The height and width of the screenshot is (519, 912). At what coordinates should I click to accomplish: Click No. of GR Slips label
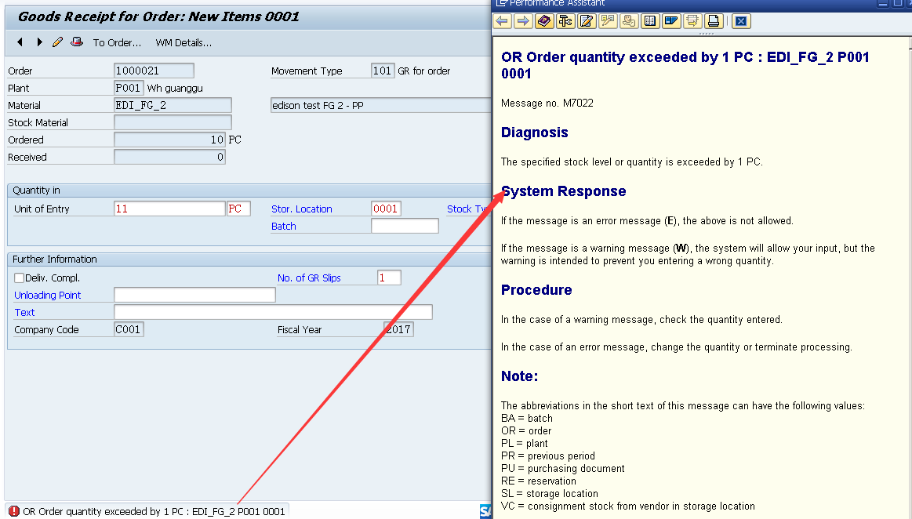(x=310, y=278)
